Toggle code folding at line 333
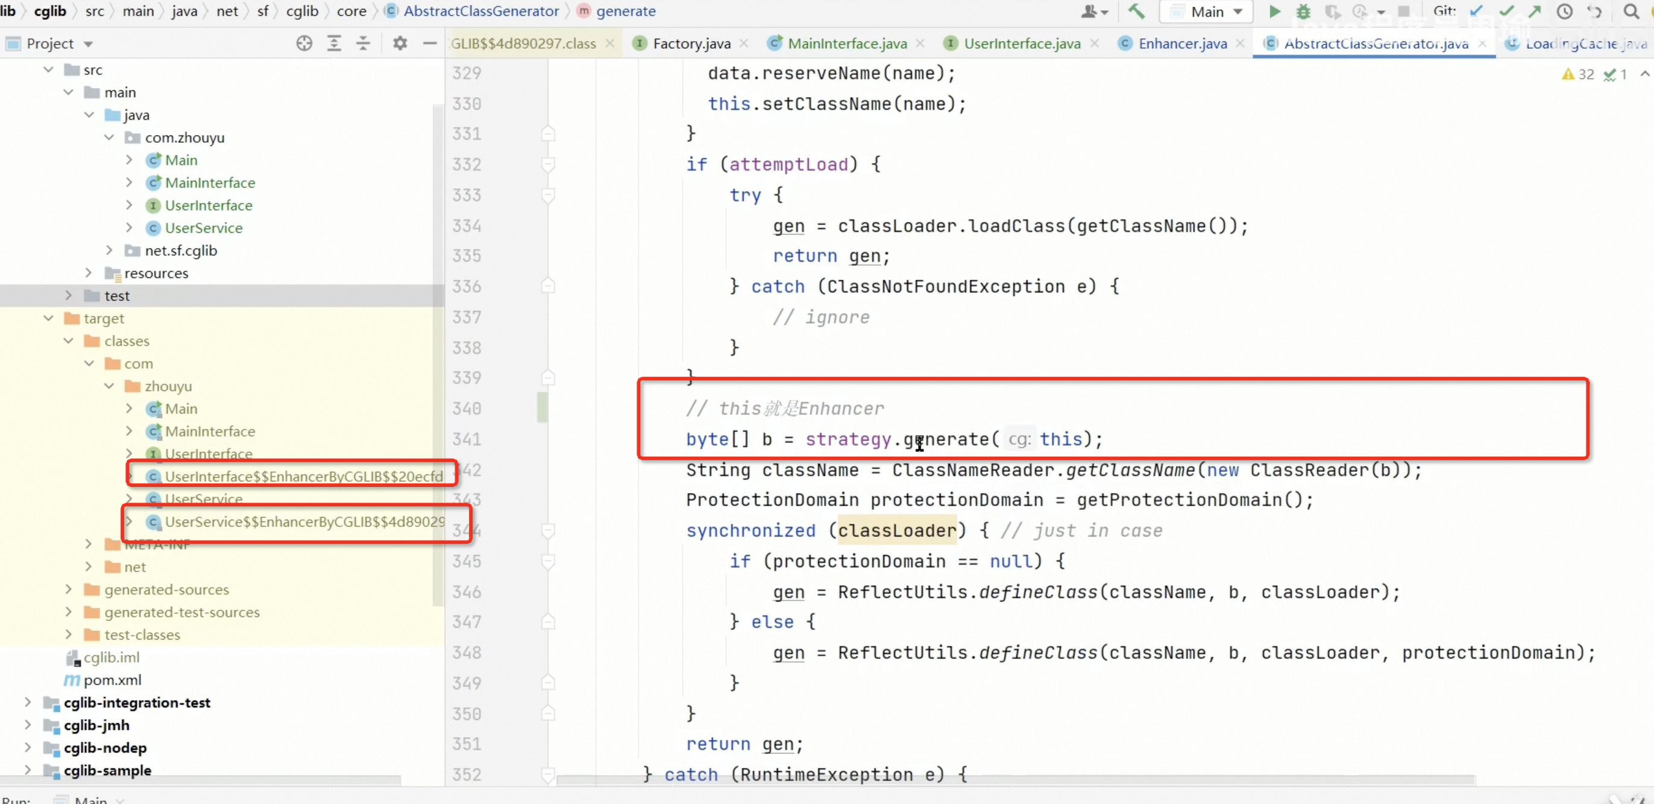 click(x=548, y=195)
